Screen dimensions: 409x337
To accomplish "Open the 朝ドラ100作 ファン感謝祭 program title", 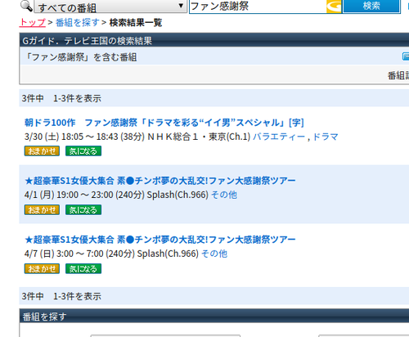I will tap(164, 123).
